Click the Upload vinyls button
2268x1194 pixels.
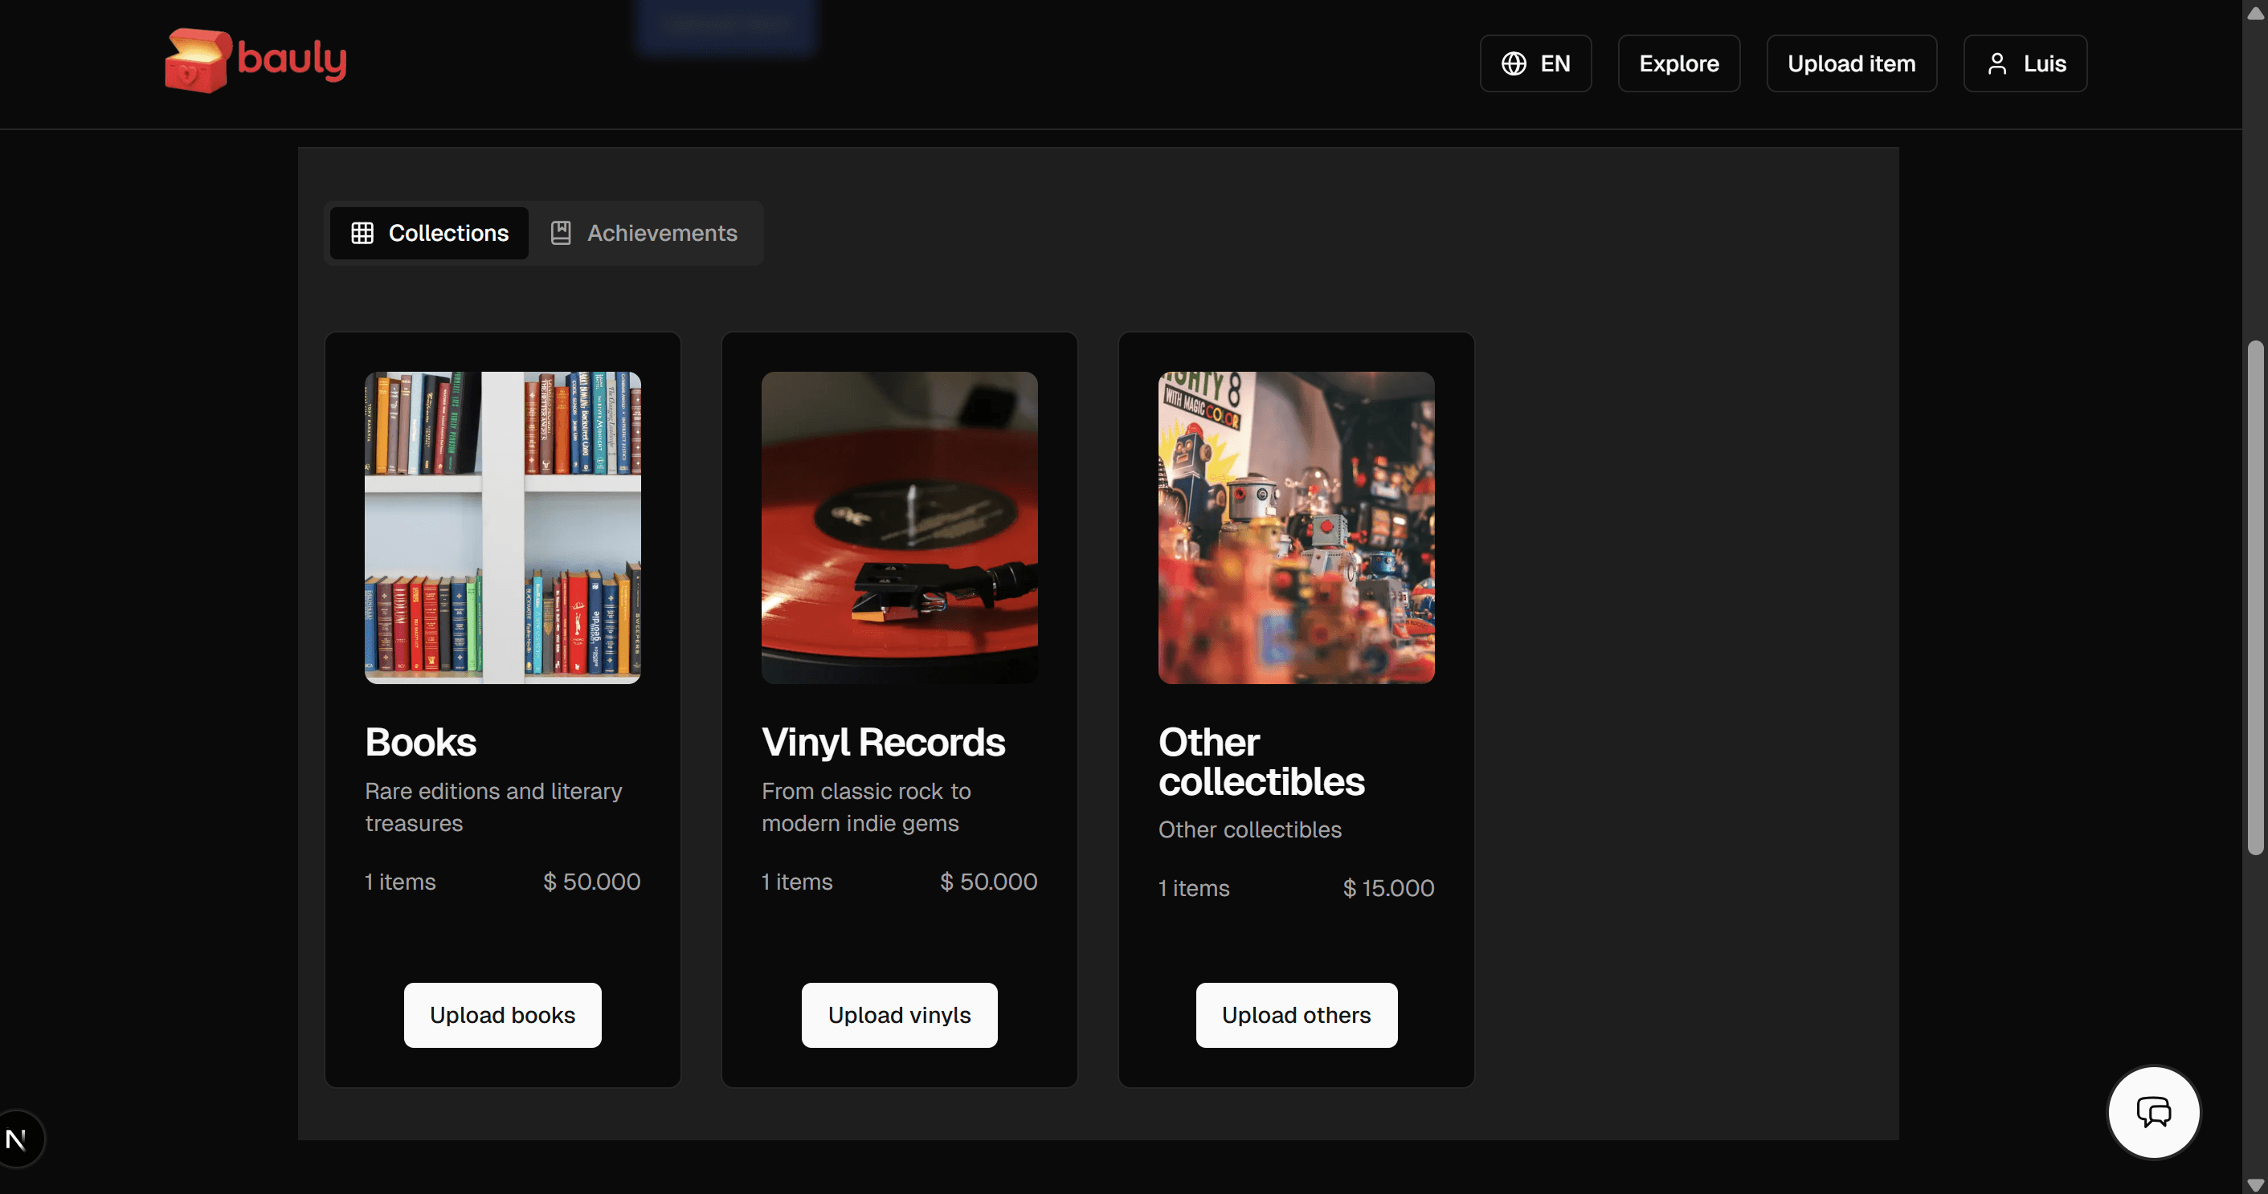click(x=900, y=1016)
